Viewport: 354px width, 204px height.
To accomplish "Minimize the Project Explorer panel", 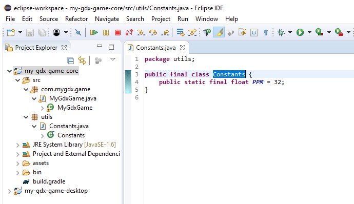I will 100,46.
